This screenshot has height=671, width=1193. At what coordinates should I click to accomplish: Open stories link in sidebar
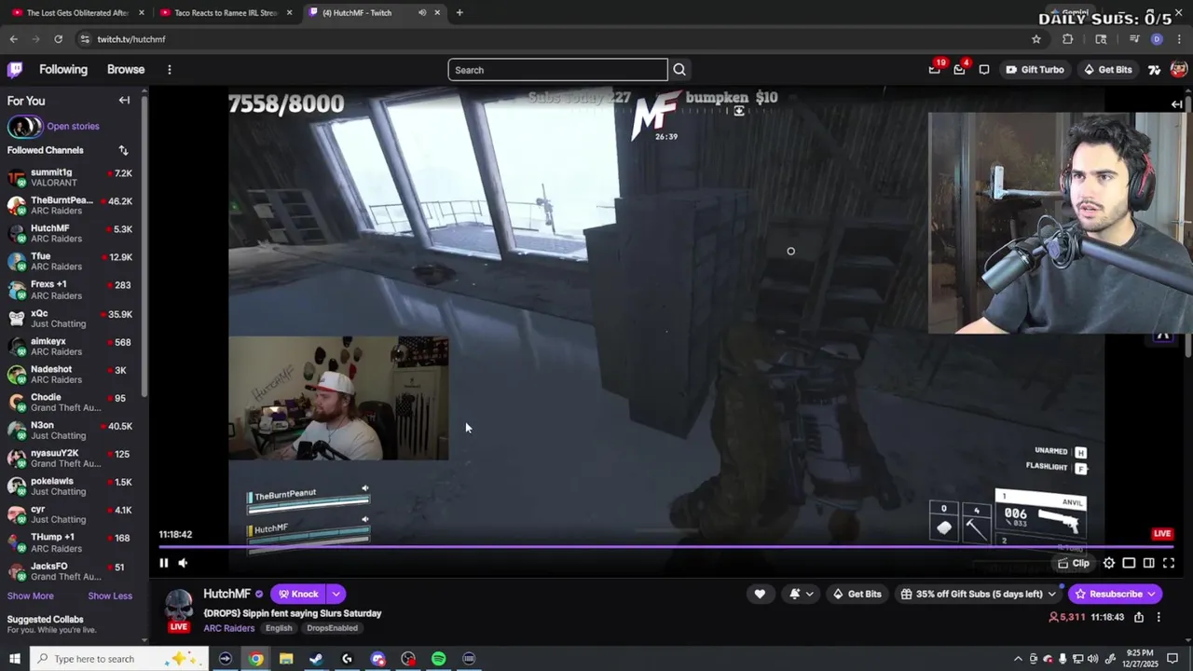pos(73,127)
